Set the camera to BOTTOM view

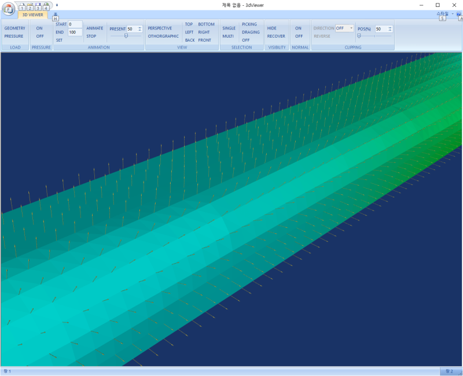tap(206, 24)
